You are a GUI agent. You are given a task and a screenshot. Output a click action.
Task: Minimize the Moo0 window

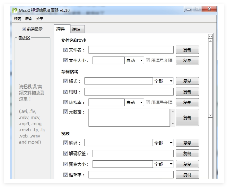188,9
